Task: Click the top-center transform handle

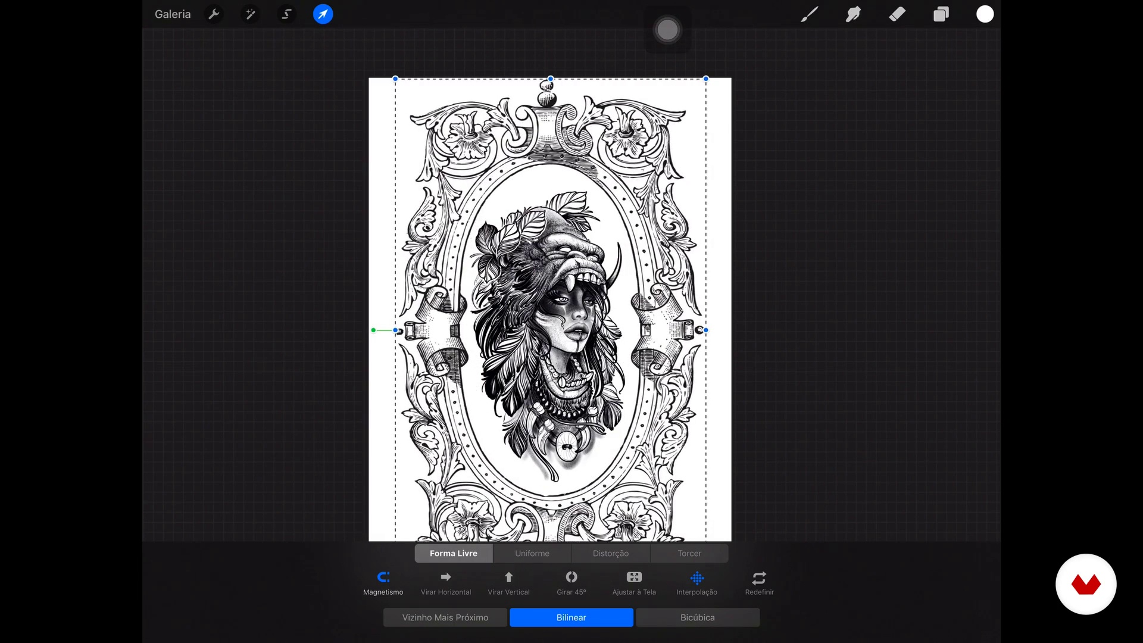Action: [551, 79]
